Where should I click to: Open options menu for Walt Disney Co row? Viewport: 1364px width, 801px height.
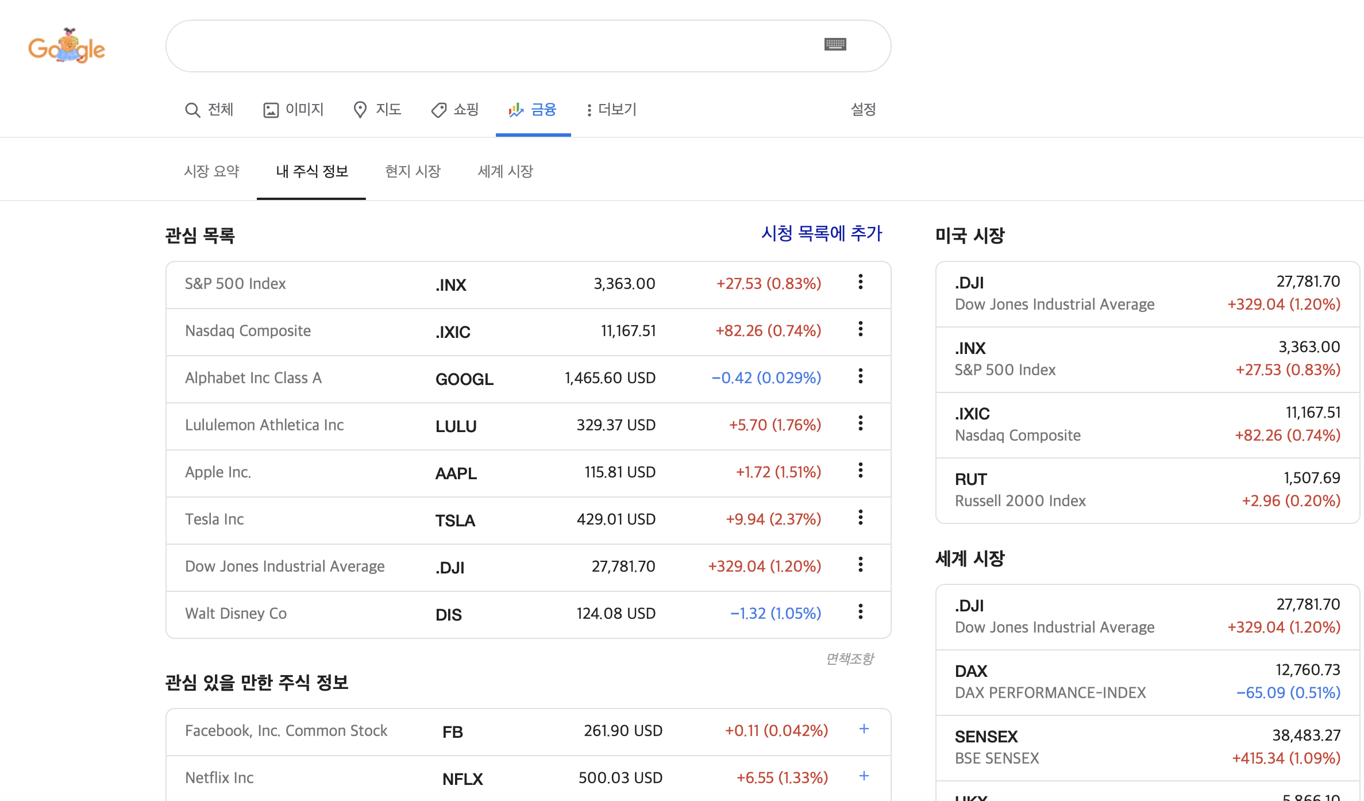click(860, 611)
